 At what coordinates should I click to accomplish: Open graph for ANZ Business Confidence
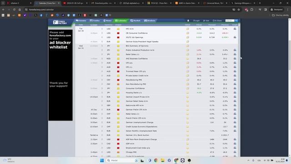(x=235, y=59)
